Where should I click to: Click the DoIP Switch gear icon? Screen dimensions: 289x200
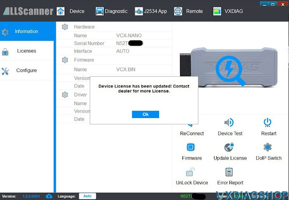click(267, 147)
